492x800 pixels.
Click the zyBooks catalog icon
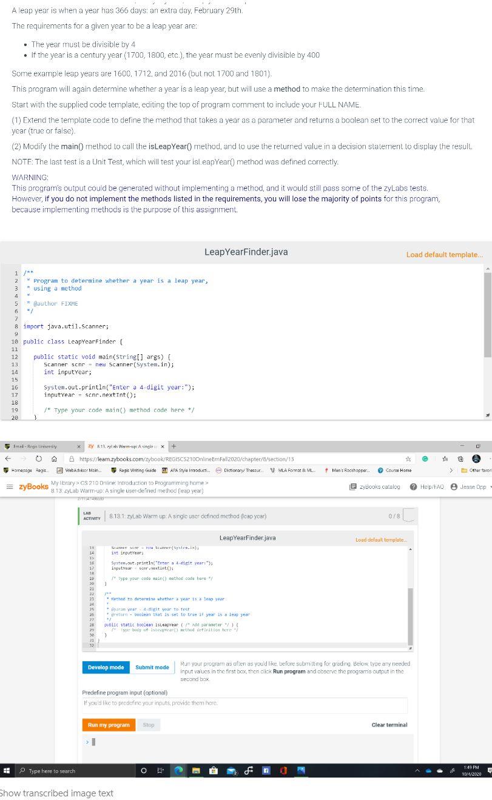[x=354, y=486]
